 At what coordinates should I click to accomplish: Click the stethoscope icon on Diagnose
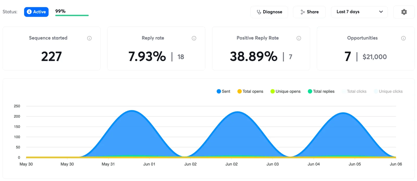(259, 12)
